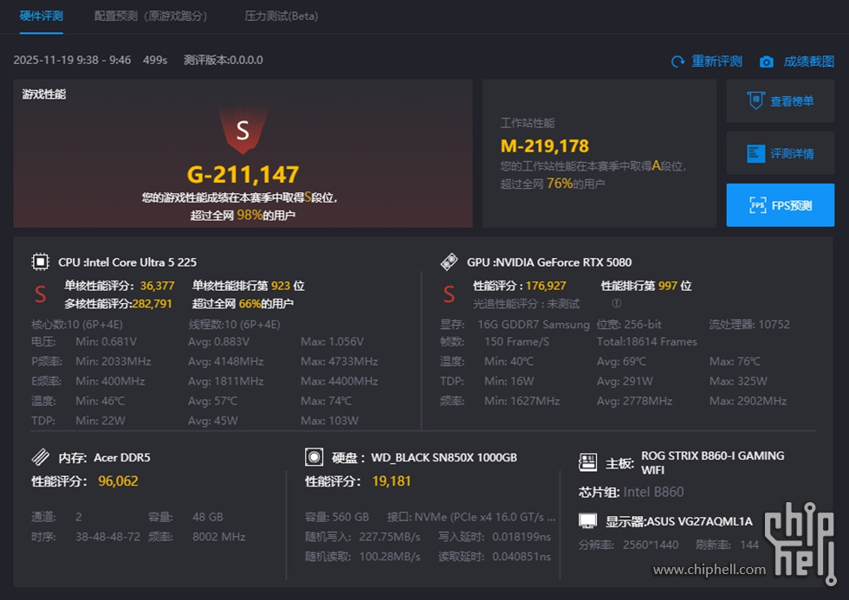The width and height of the screenshot is (849, 600).
Task: Switch to the 硬件评测 tab
Action: point(42,16)
